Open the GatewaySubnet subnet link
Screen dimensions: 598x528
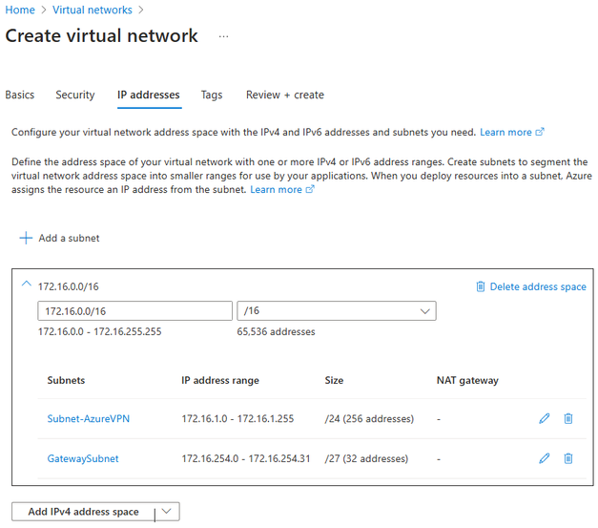(x=83, y=458)
